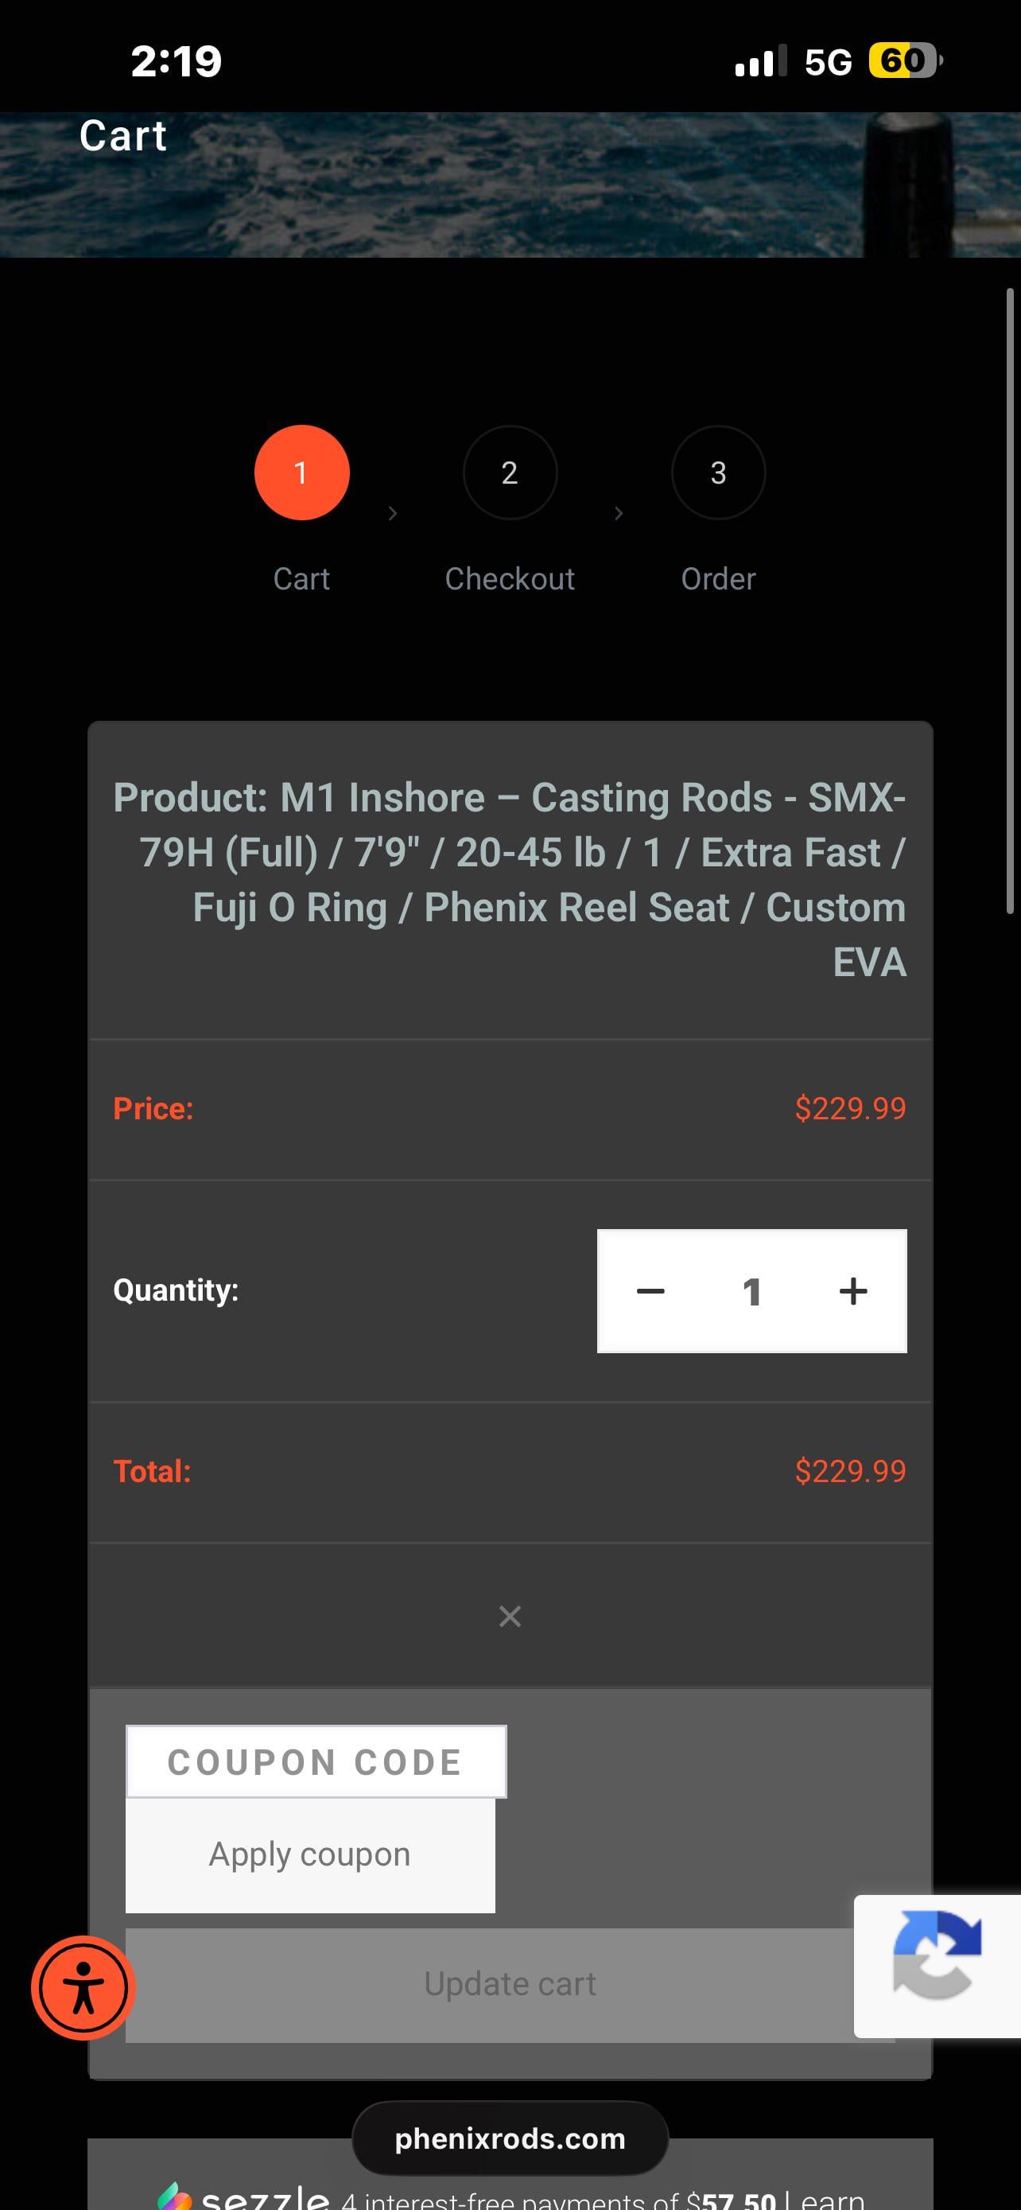This screenshot has width=1021, height=2210.
Task: Select step 1 Cart circle
Action: pos(301,473)
